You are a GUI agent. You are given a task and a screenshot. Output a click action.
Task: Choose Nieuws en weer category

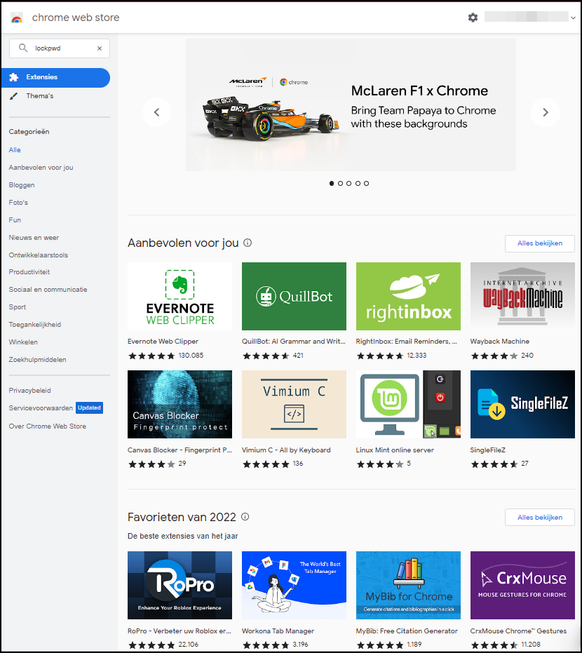[34, 237]
